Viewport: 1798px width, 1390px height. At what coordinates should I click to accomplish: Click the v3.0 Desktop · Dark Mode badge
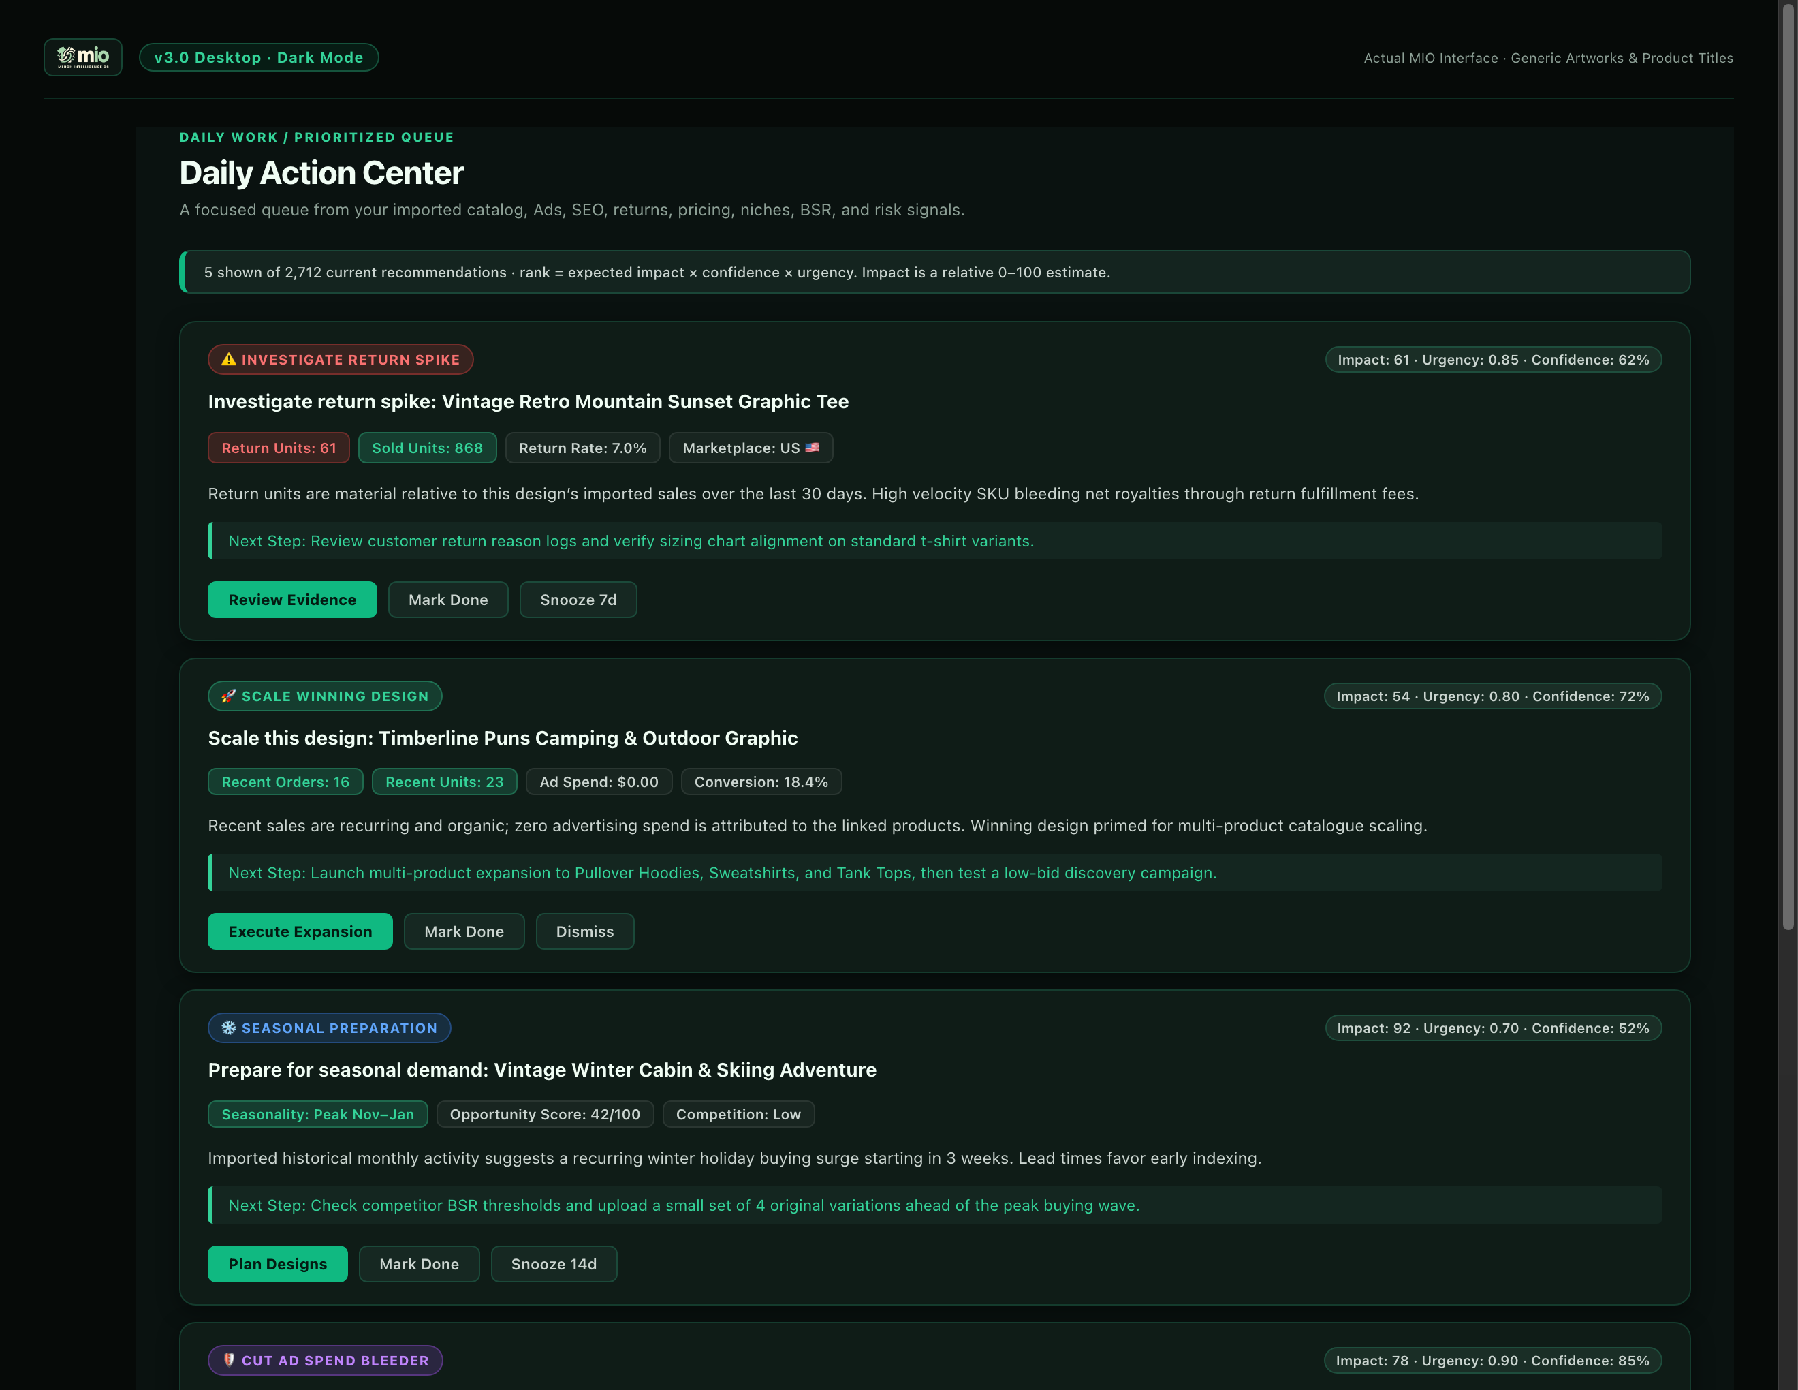point(259,58)
